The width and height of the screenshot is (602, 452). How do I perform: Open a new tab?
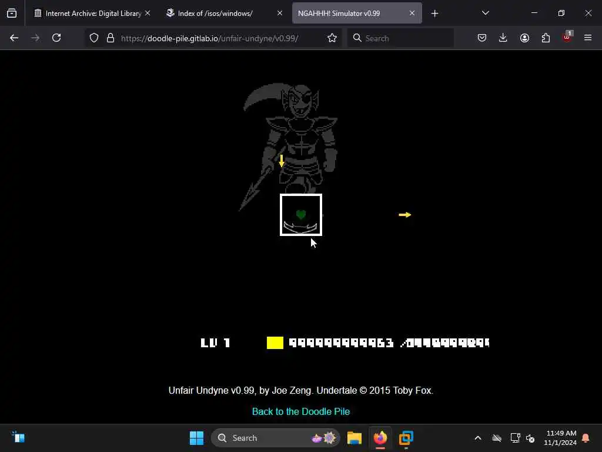pyautogui.click(x=434, y=14)
